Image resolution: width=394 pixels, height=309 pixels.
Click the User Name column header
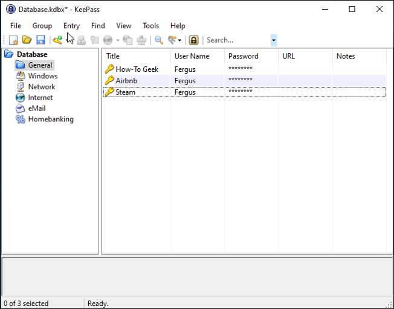pos(192,56)
